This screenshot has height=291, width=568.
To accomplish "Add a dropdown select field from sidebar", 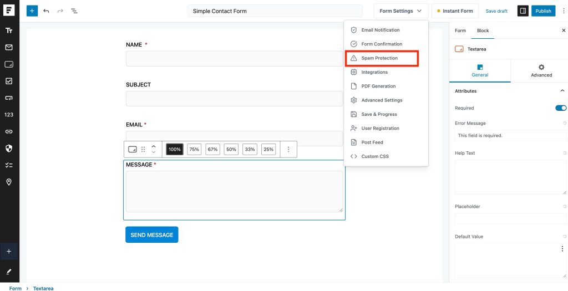I will click(9, 98).
